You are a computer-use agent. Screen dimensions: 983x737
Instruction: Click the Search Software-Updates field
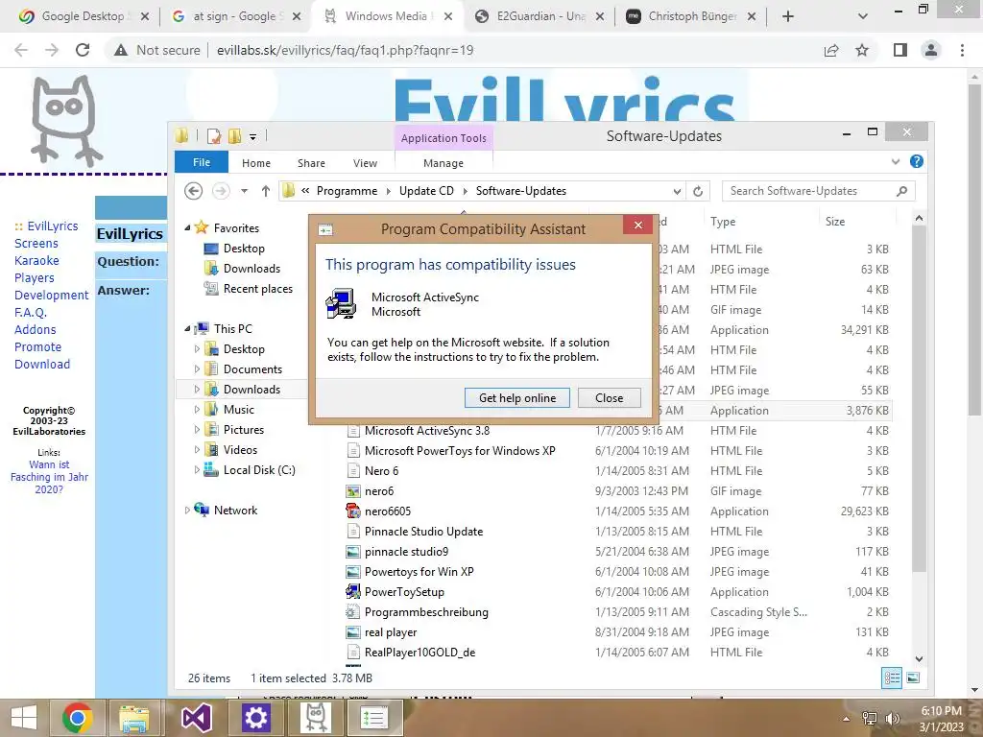[818, 191]
